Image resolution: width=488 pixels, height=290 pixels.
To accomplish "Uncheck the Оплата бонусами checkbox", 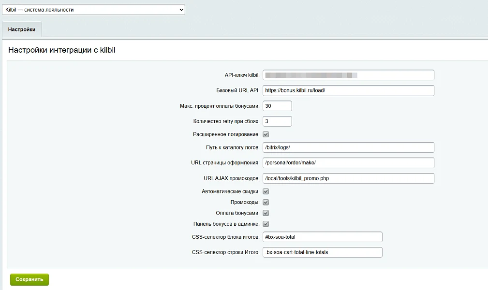I will [x=266, y=213].
